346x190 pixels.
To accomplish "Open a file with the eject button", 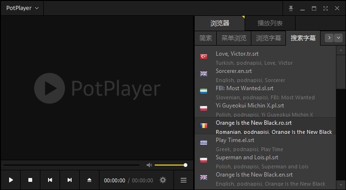I will 89,180.
